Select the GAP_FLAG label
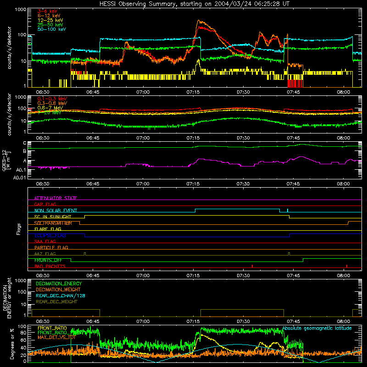This screenshot has height=367, width=367. coord(45,204)
